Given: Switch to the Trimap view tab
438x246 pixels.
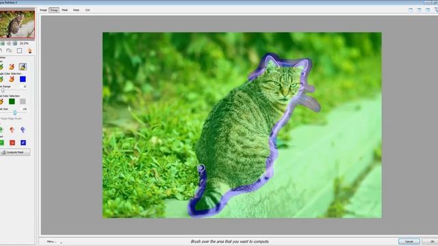Looking at the screenshot, I should click(54, 10).
